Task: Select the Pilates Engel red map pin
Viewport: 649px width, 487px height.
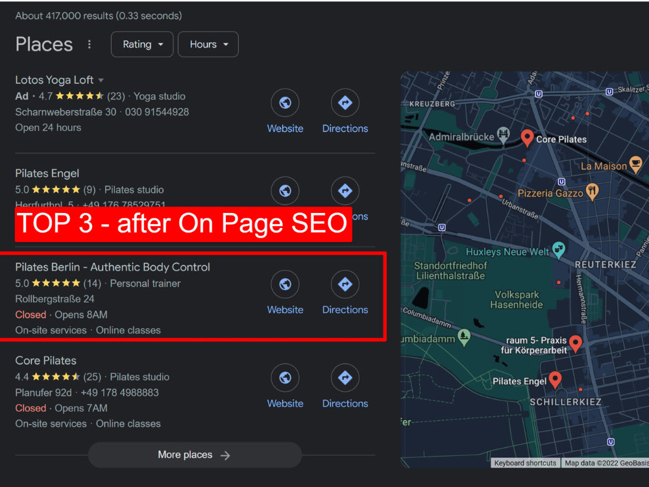Action: tap(555, 379)
